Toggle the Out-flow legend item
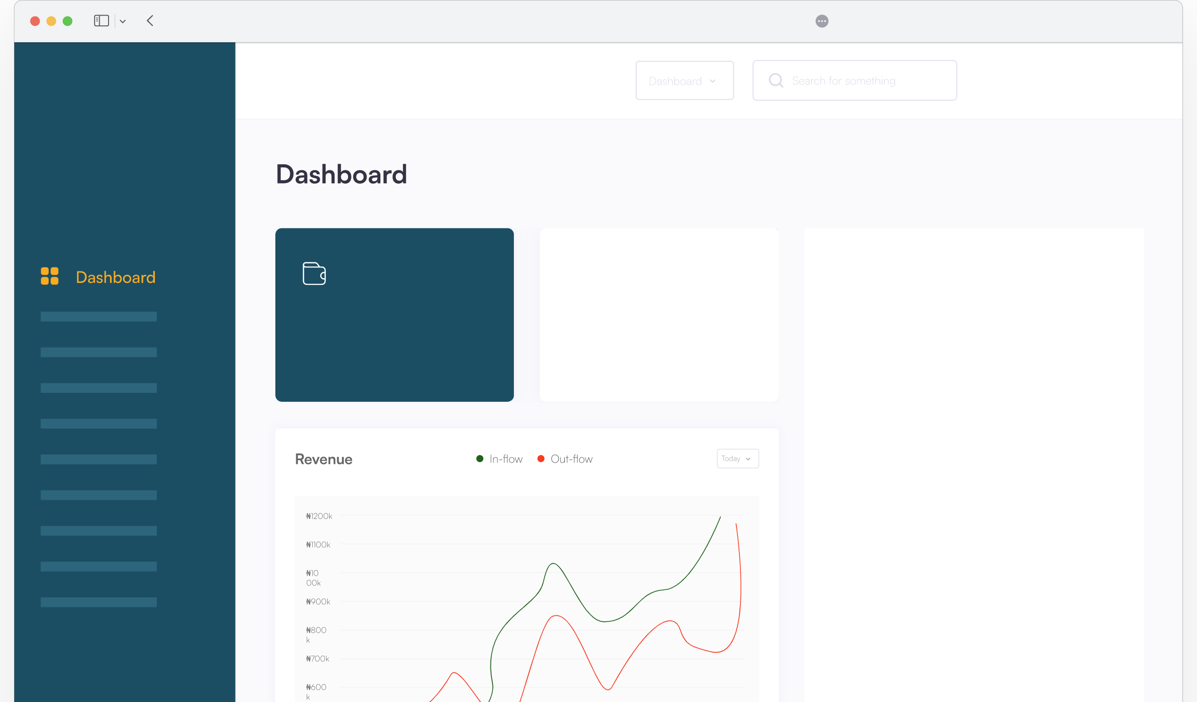The image size is (1197, 702). [571, 459]
